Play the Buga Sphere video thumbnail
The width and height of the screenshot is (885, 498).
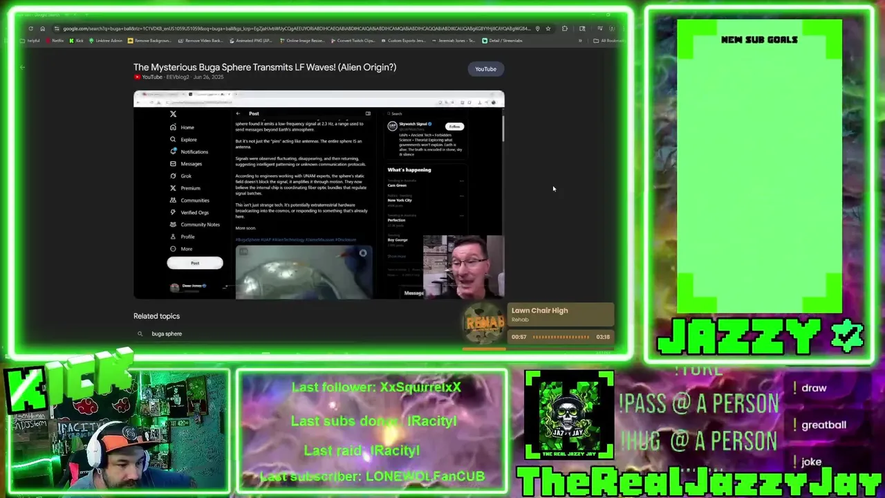319,195
